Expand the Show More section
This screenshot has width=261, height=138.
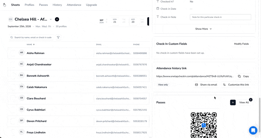point(203,29)
